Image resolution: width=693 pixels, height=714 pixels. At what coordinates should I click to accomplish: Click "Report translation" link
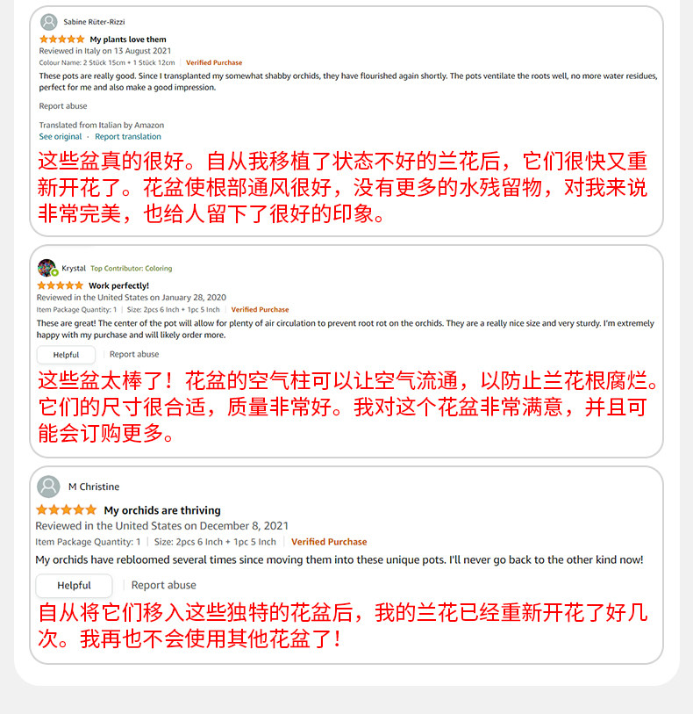128,137
